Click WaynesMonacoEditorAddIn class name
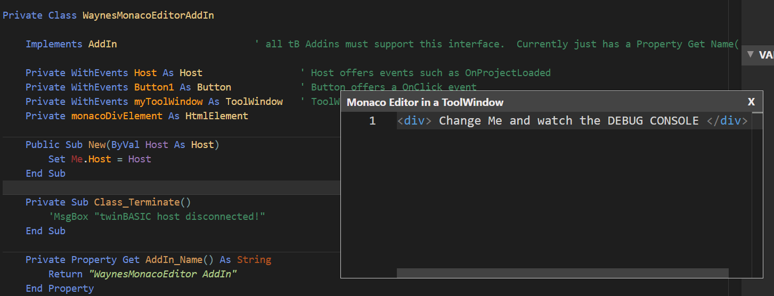This screenshot has width=774, height=296. tap(148, 15)
